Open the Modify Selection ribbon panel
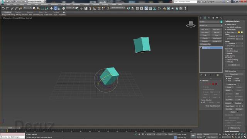This screenshot has height=139, width=247. pos(22,15)
